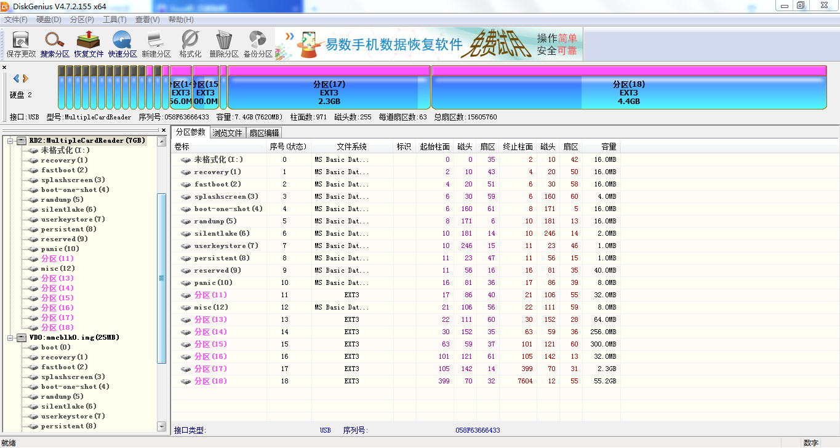Open the 工具(T) menu
The width and height of the screenshot is (840, 448).
coord(114,20)
